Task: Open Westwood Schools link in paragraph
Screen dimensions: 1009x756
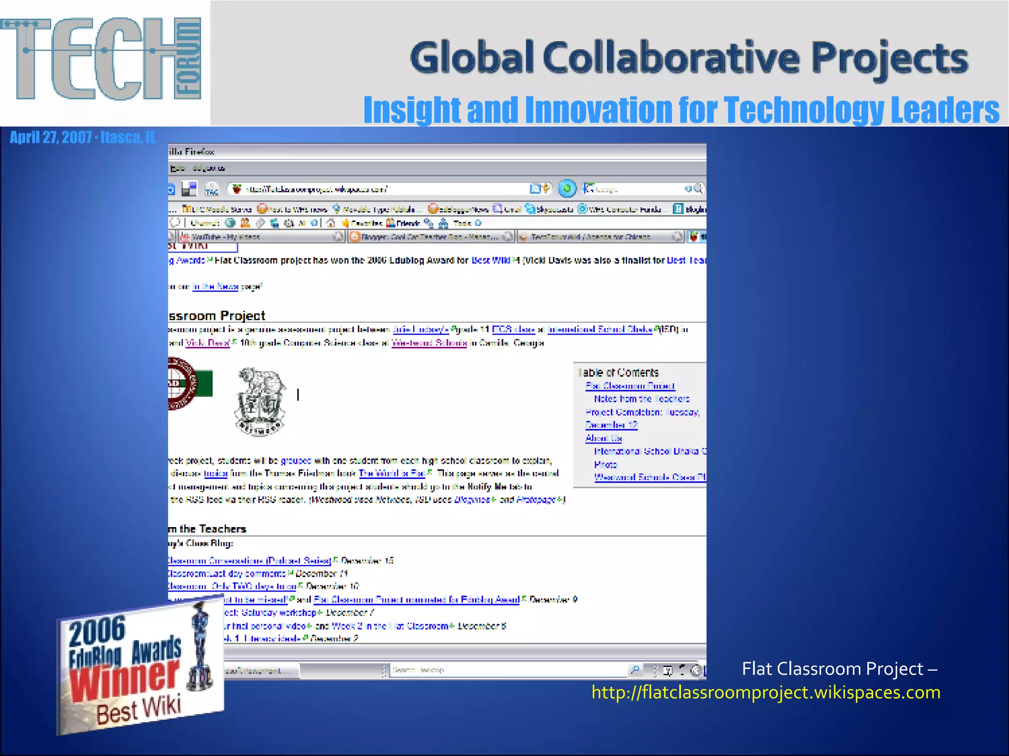Action: tap(429, 343)
